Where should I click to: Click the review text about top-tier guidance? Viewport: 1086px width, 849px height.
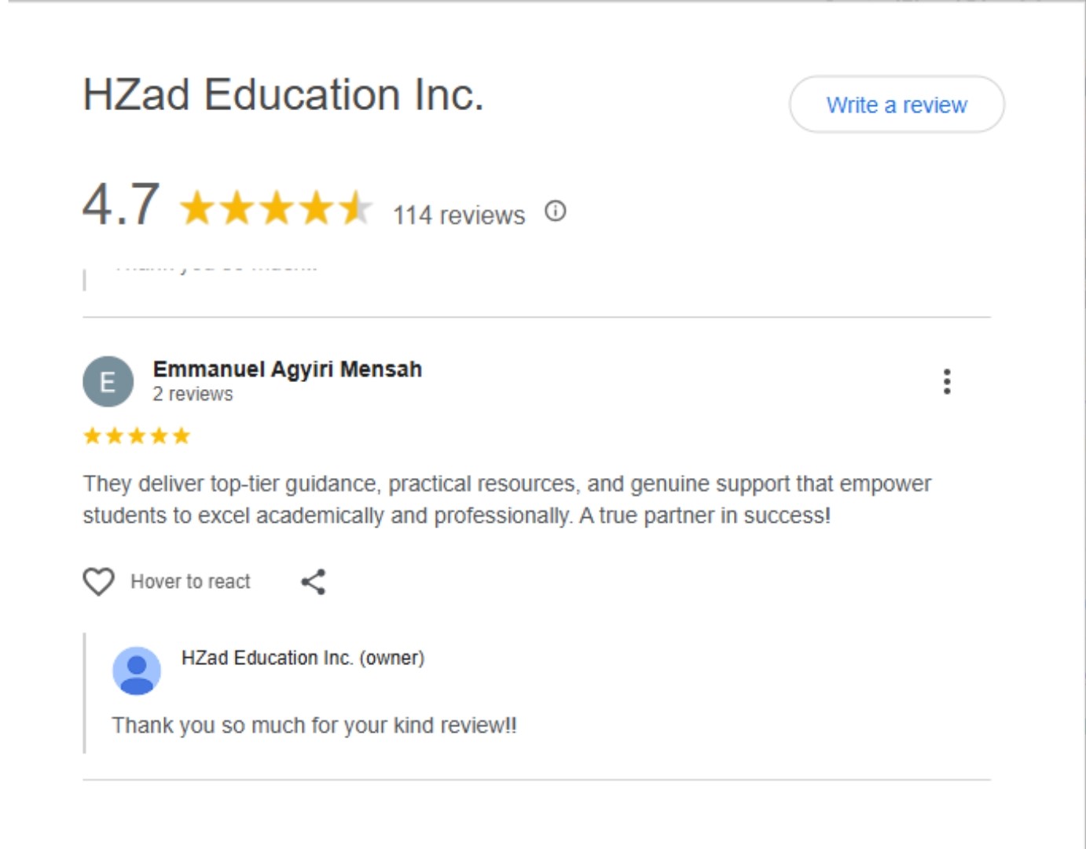point(506,499)
